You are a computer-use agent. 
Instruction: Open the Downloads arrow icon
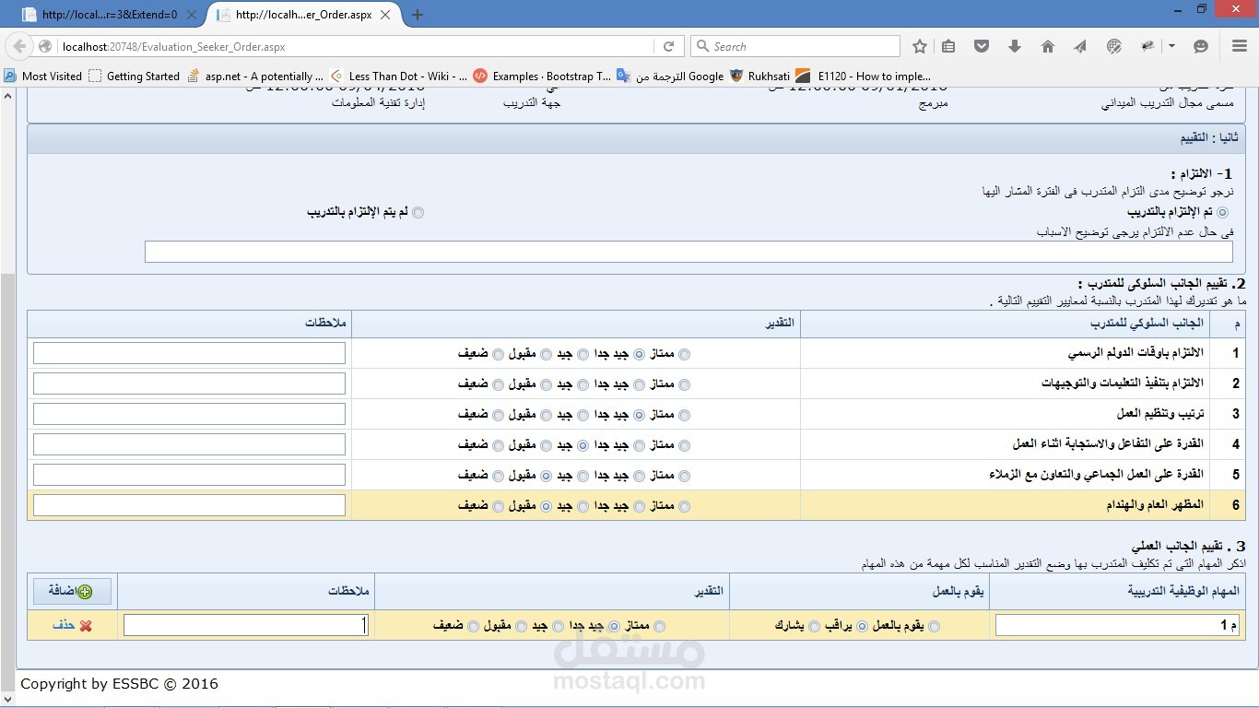[1015, 46]
